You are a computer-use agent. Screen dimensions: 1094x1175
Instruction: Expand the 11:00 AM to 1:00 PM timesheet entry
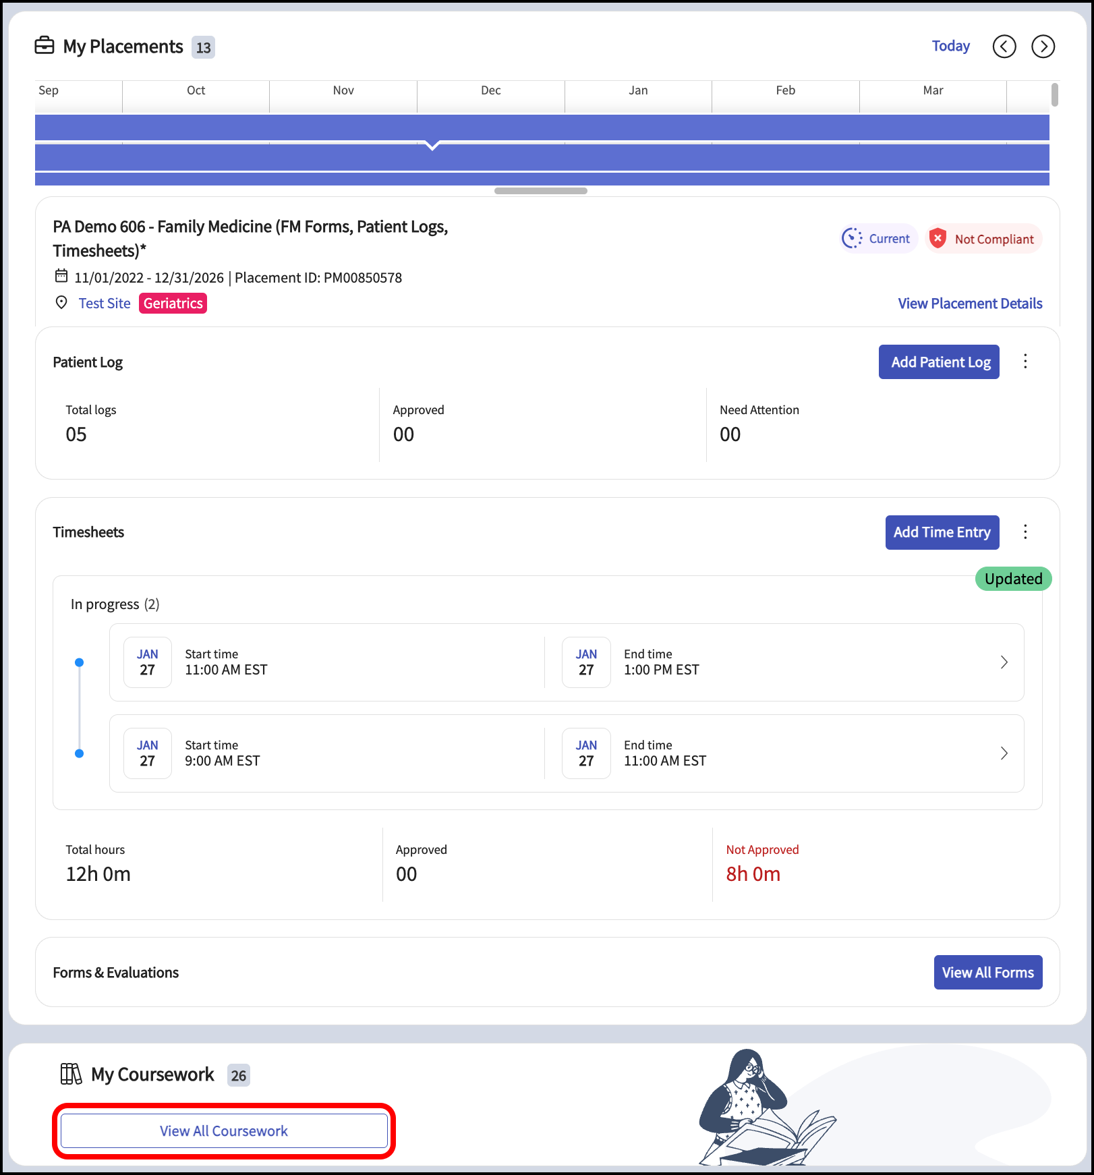(567, 662)
